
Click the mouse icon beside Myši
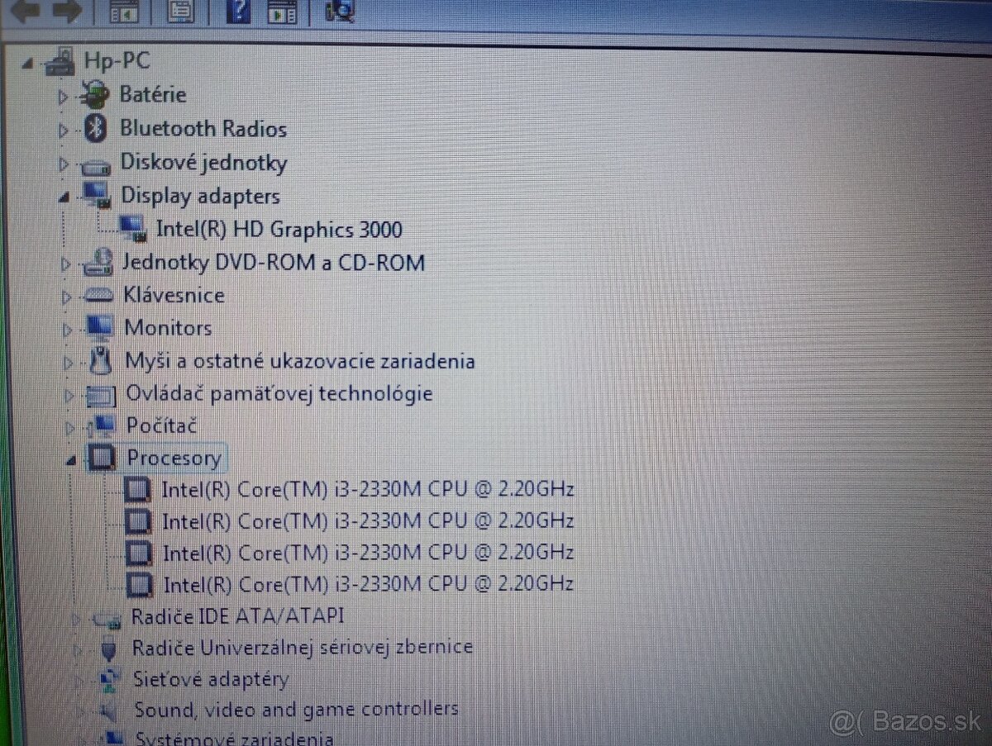tap(100, 360)
